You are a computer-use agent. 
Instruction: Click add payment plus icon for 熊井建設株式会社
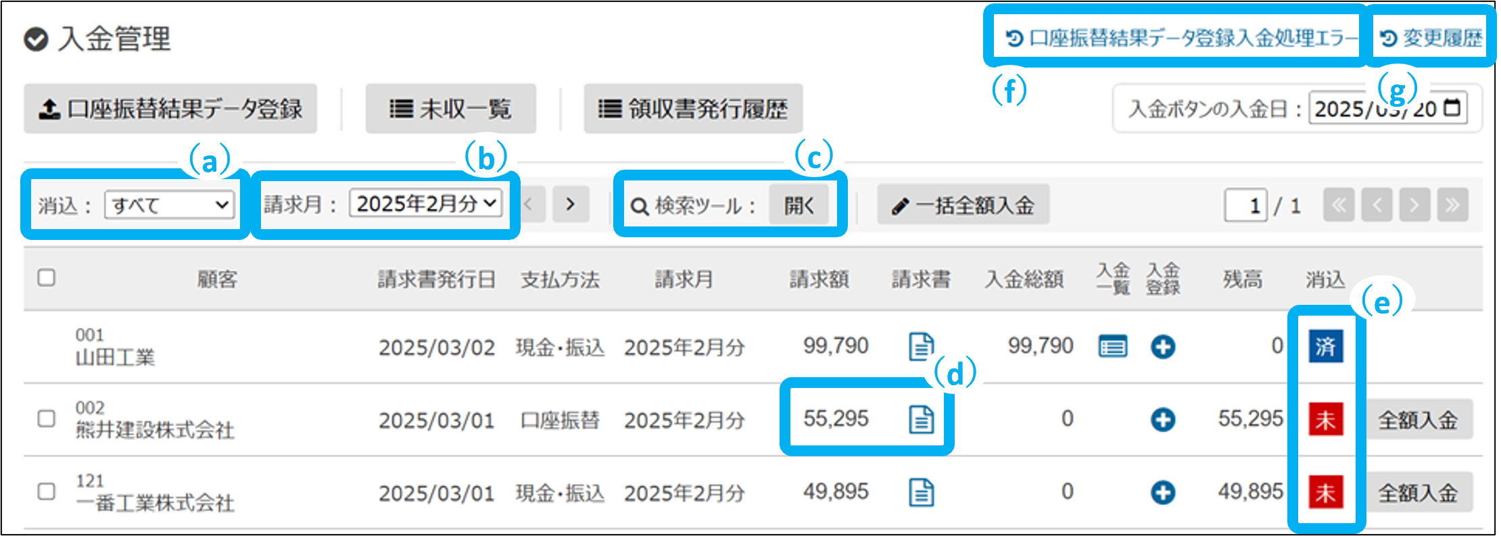pos(1162,420)
